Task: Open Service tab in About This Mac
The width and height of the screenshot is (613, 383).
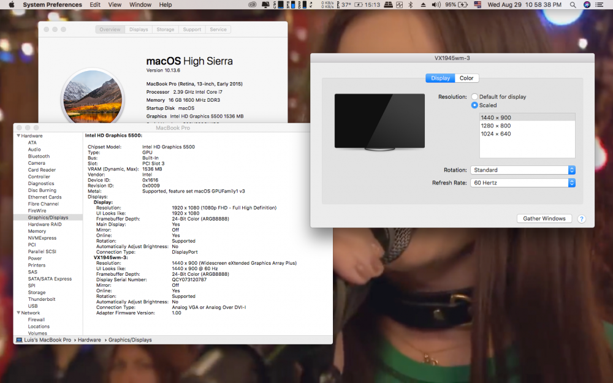Action: click(x=218, y=29)
